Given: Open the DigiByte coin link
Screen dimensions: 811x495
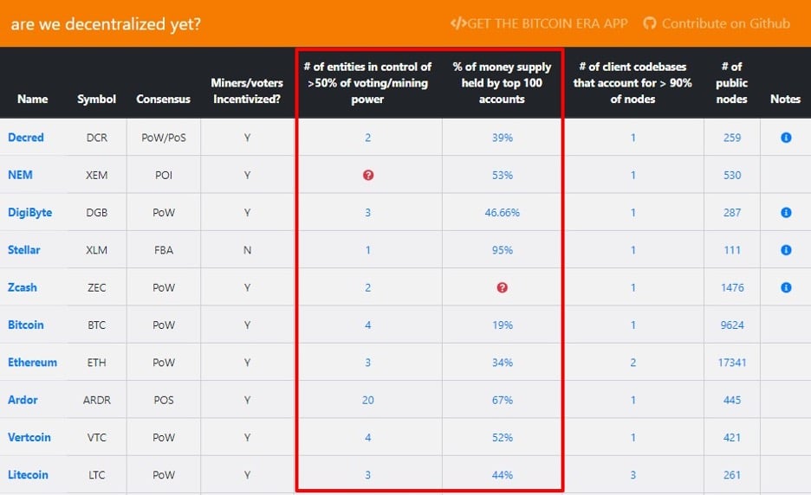Looking at the screenshot, I should pos(30,212).
